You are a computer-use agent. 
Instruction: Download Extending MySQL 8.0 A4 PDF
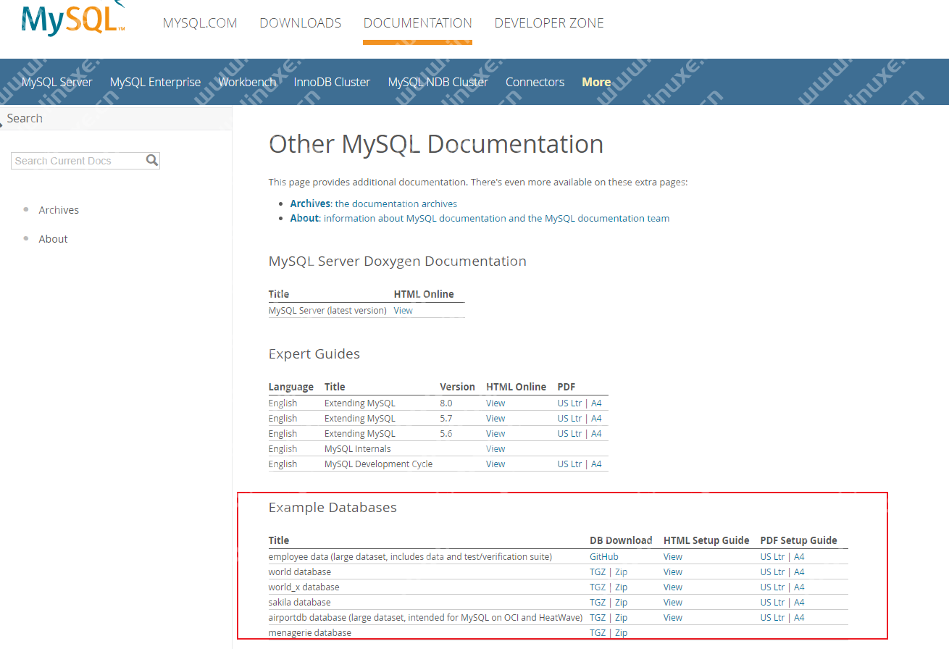point(596,403)
